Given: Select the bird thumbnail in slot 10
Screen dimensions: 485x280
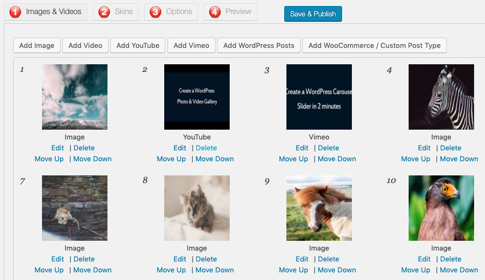Looking at the screenshot, I should [441, 208].
